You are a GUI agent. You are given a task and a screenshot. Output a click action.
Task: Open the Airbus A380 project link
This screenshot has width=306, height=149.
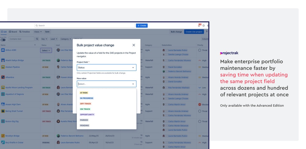point(11,50)
